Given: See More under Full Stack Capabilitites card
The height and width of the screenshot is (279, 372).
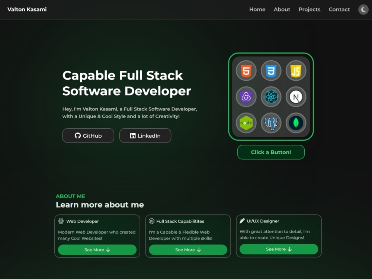Looking at the screenshot, I should coord(188,250).
